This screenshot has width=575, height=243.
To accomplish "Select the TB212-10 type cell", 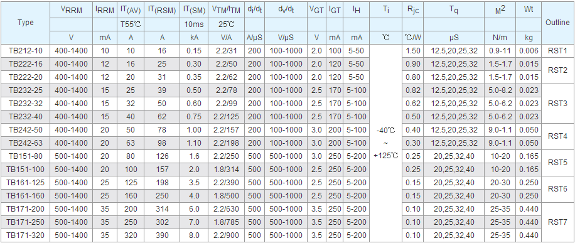I will tap(25, 51).
